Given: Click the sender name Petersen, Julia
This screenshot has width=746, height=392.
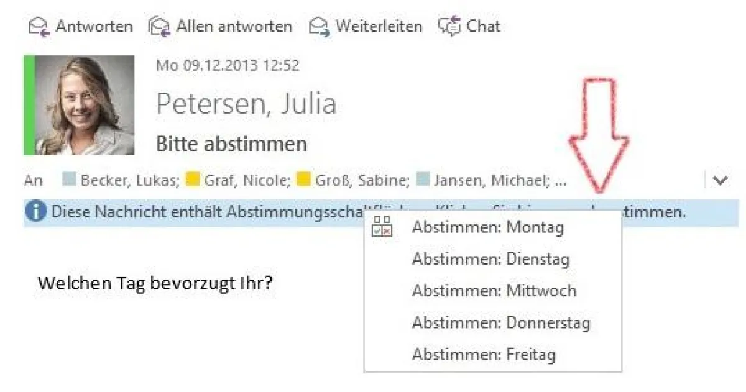Looking at the screenshot, I should 246,103.
